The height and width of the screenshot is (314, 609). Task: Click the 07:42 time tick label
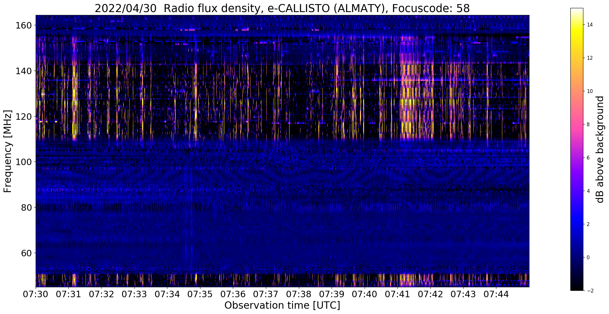pos(431,294)
